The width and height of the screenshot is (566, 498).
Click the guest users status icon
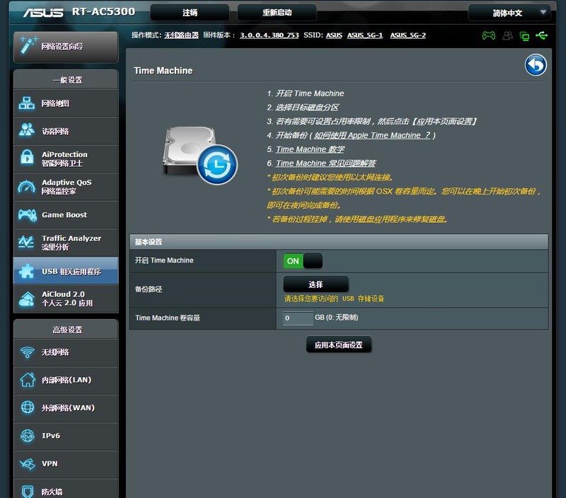[507, 35]
